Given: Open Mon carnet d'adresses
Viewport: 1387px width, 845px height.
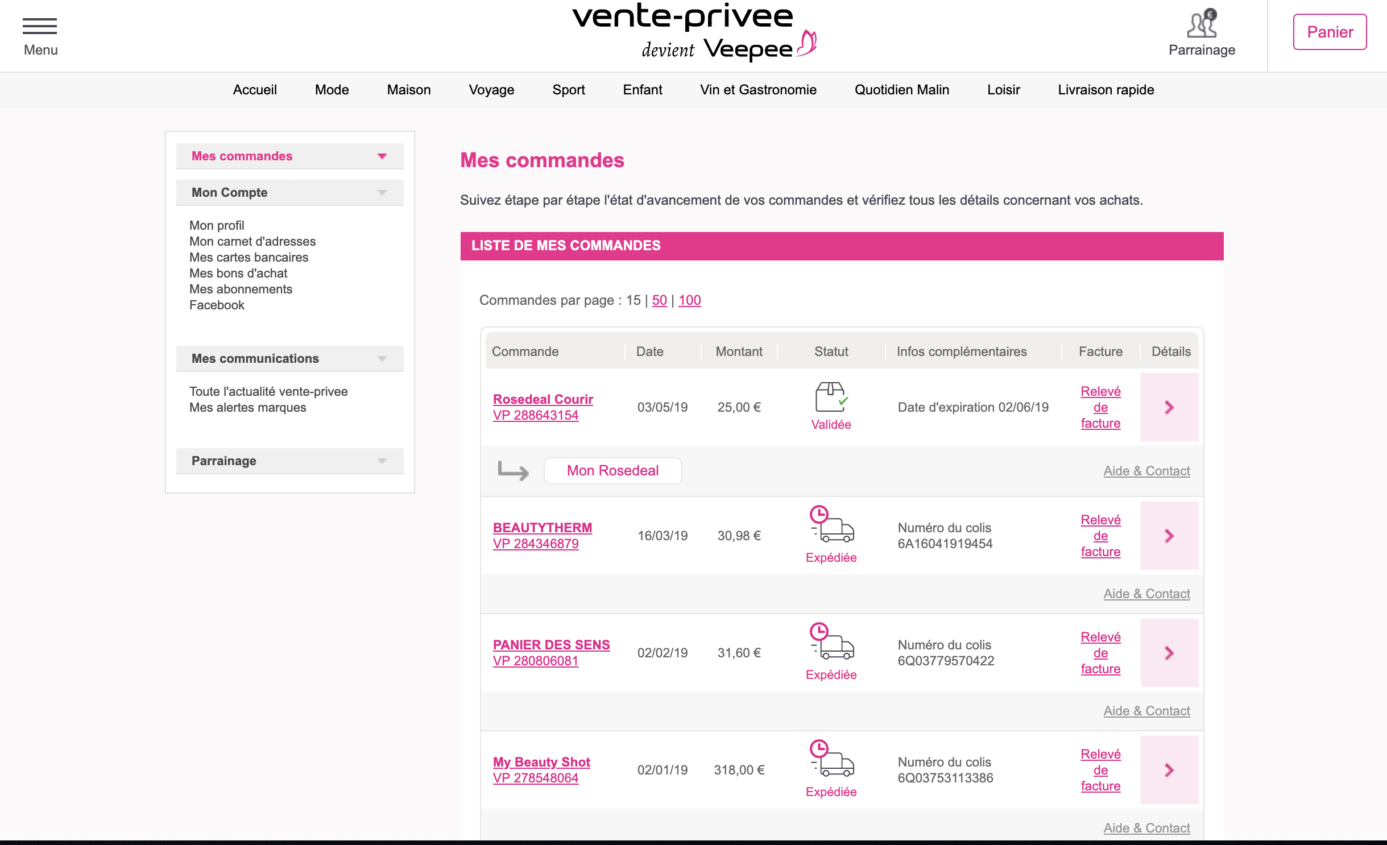Looking at the screenshot, I should point(252,241).
